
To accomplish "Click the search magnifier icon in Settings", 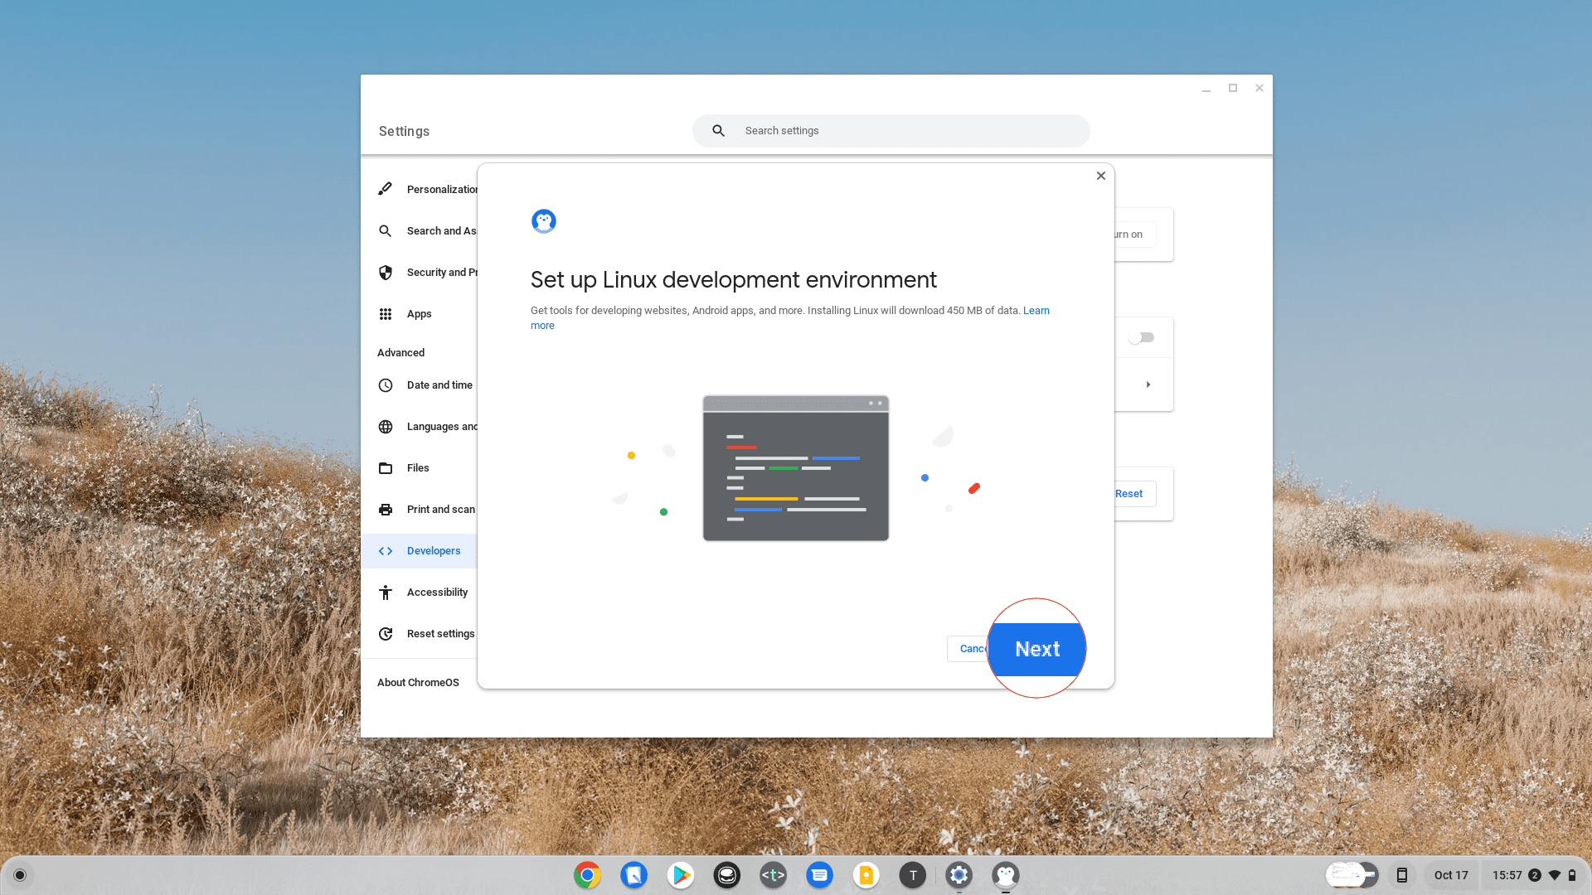I will pos(718,131).
